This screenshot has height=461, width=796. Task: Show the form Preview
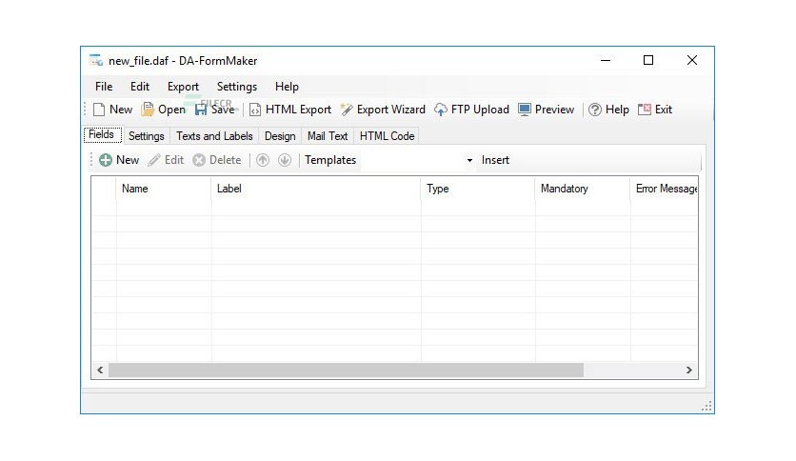point(547,110)
